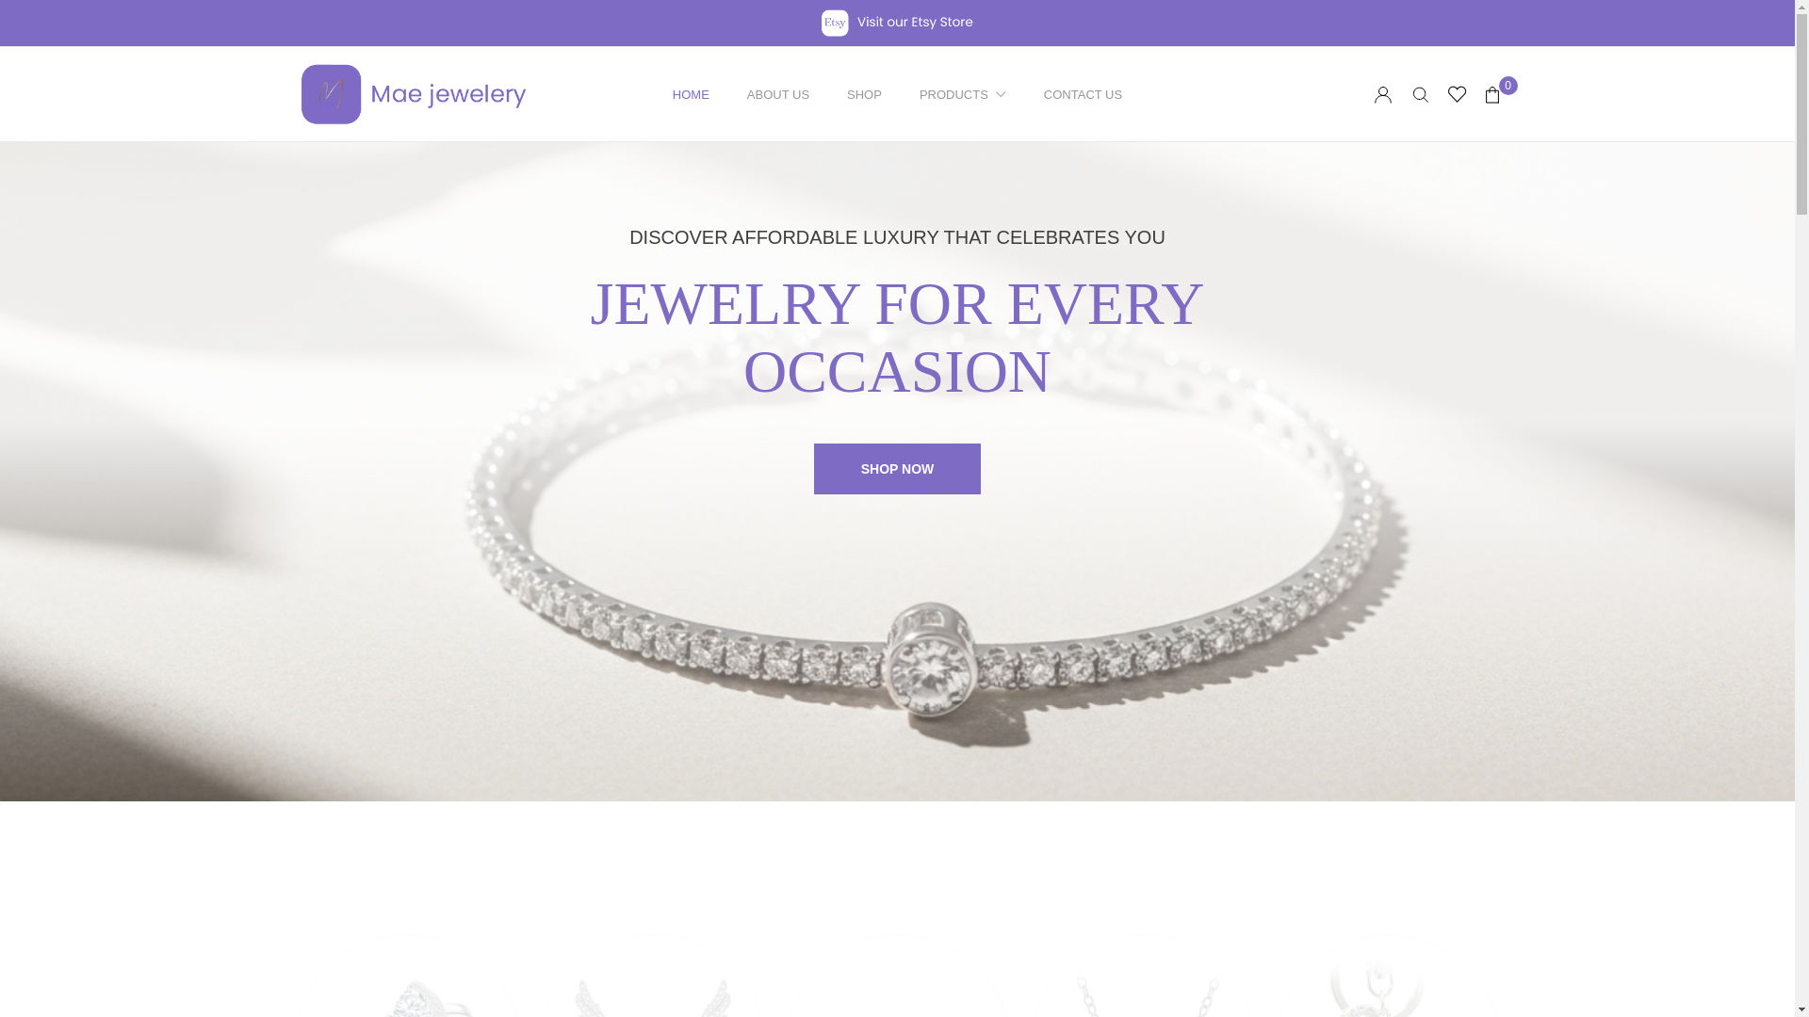The height and width of the screenshot is (1017, 1809).
Task: Open the ABOUT US page
Action: tap(778, 95)
